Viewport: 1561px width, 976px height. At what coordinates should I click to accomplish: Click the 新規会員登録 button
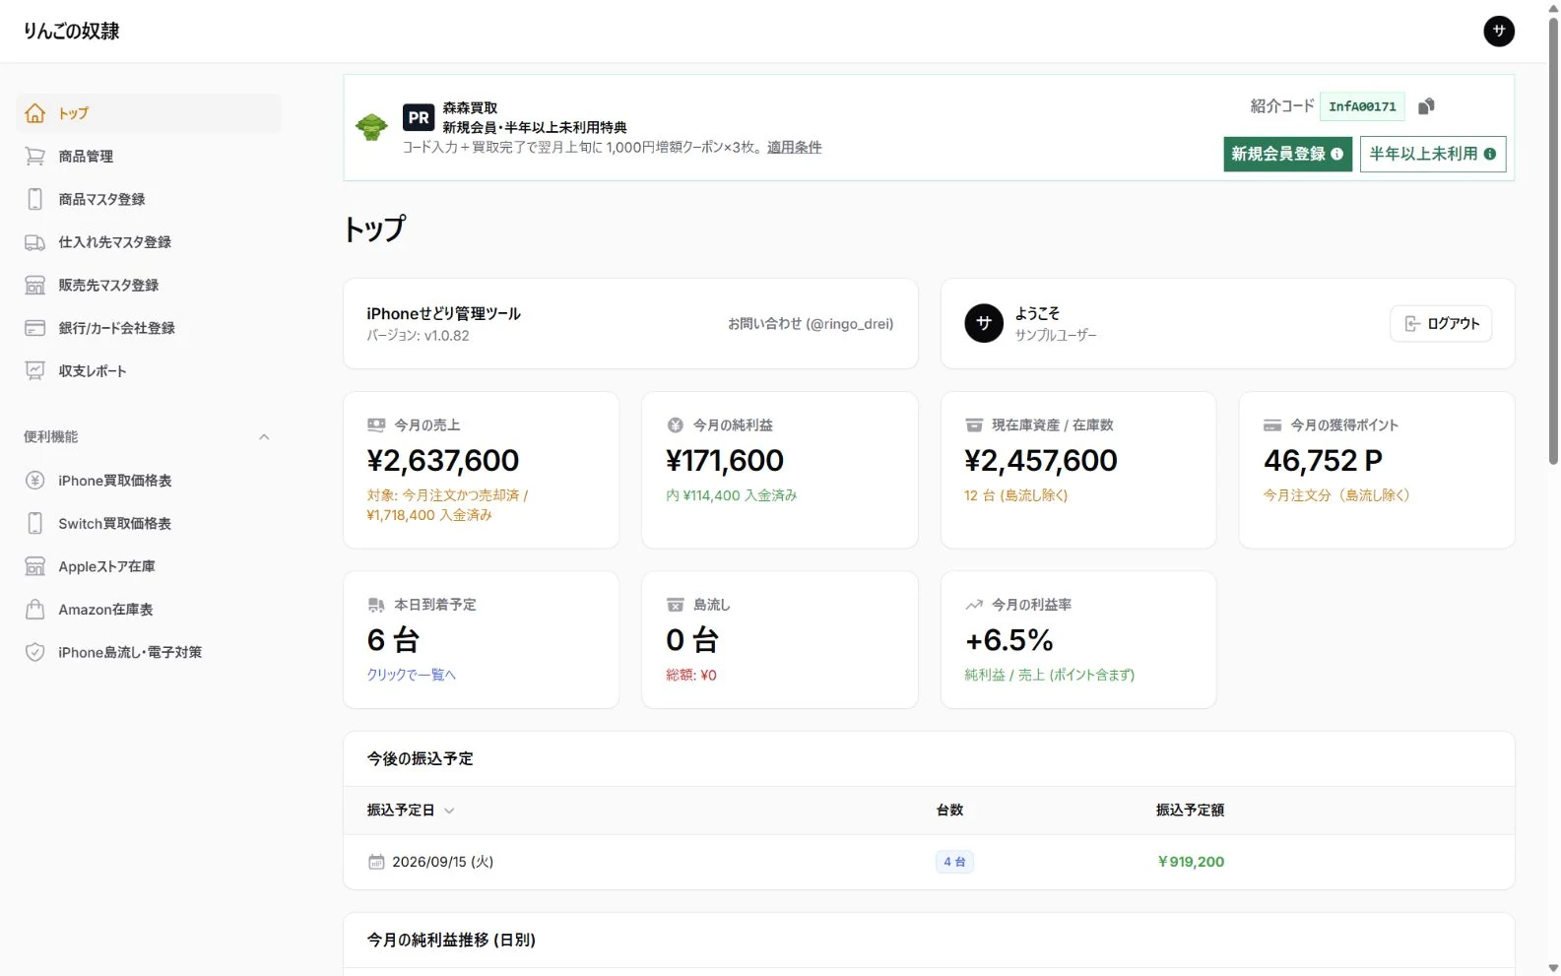[x=1287, y=154]
